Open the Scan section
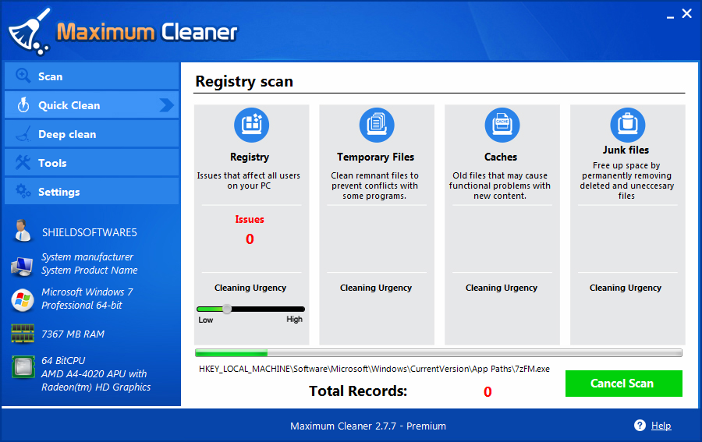 pos(92,76)
